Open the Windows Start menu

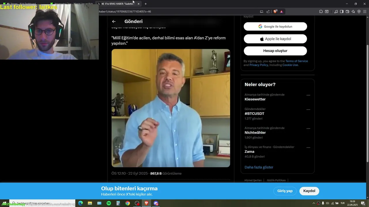4,203
